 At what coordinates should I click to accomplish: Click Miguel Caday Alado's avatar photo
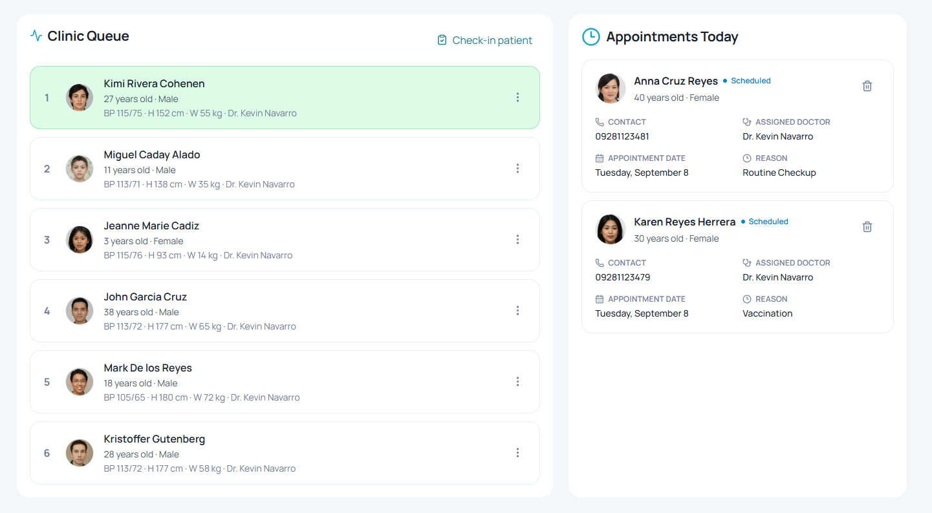[80, 169]
